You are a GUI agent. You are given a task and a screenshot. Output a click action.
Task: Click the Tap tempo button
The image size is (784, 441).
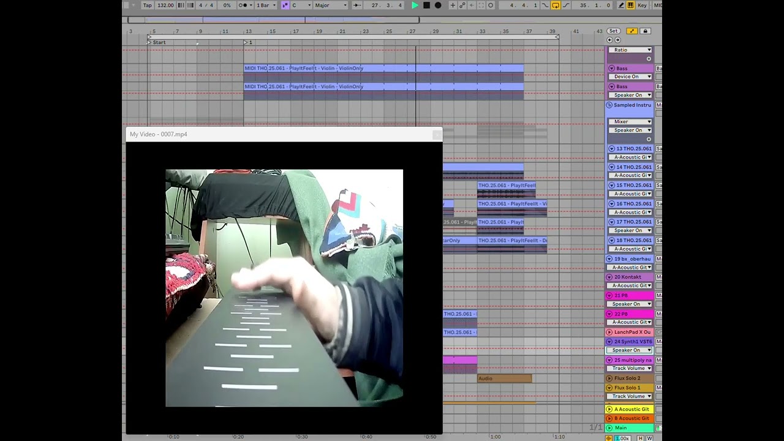click(148, 5)
